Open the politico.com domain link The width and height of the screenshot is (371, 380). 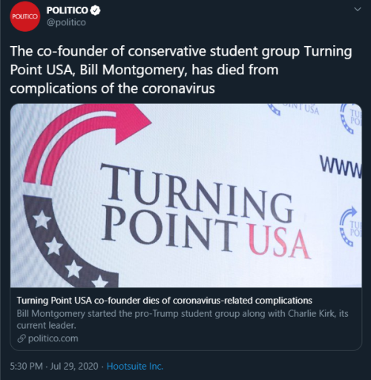[x=53, y=338]
